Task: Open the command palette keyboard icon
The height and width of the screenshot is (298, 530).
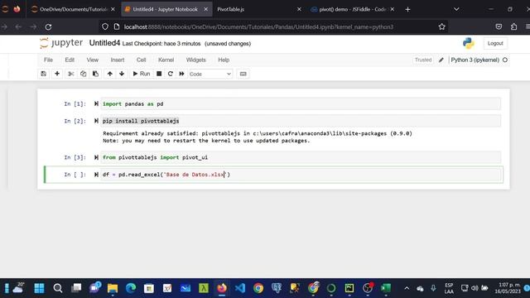Action: point(243,74)
